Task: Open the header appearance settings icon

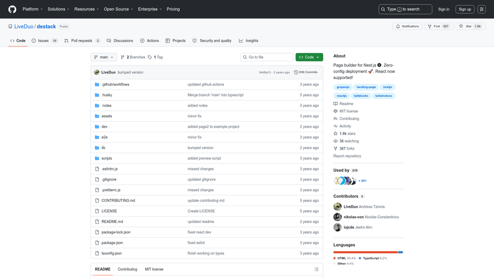Action: click(x=482, y=9)
